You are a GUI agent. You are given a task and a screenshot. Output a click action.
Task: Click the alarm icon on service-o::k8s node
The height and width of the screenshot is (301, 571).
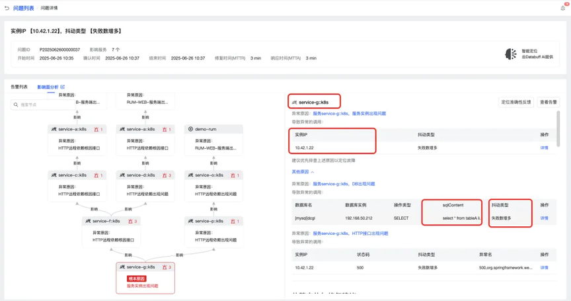(x=233, y=175)
